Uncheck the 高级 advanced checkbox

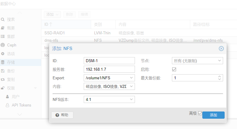[200, 113]
